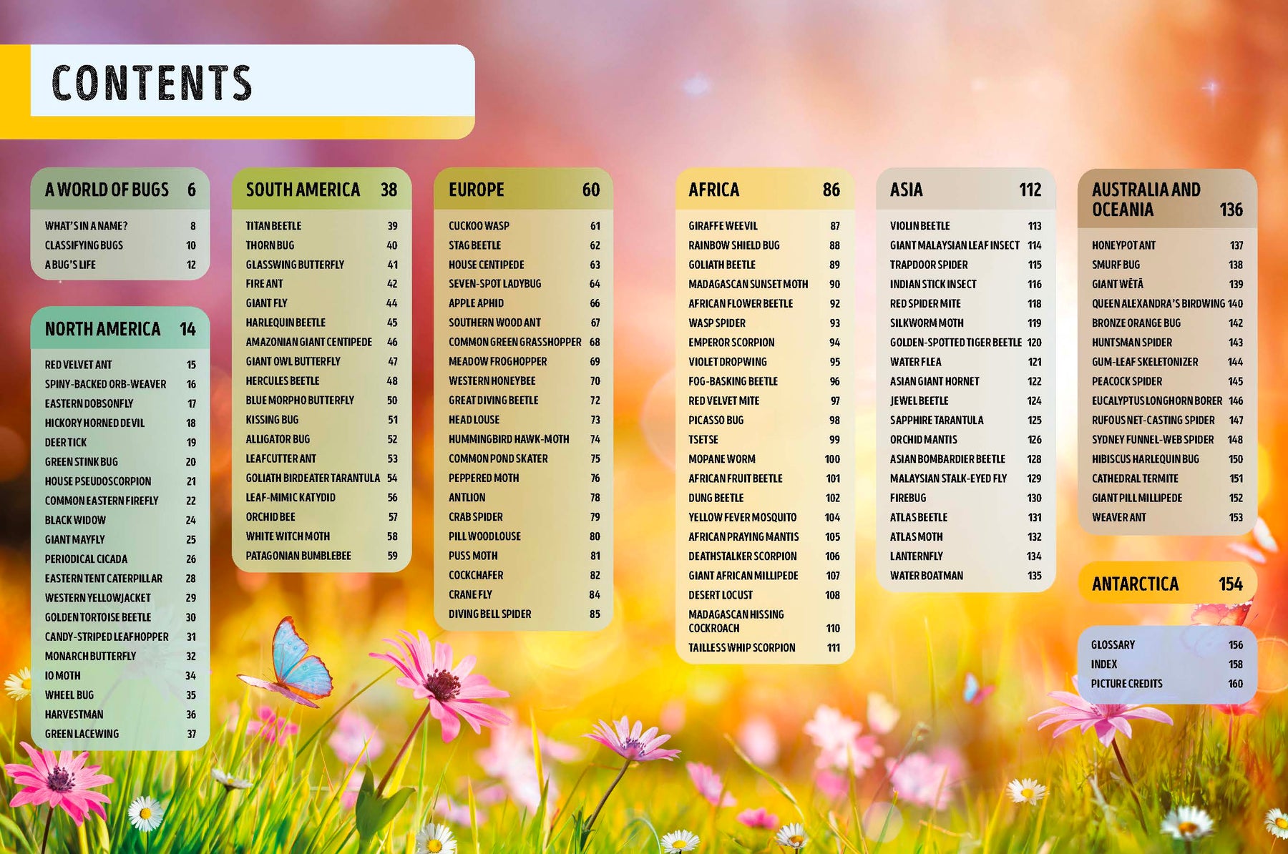This screenshot has width=1288, height=854.
Task: Open the Asia section heading
Action: coord(906,190)
